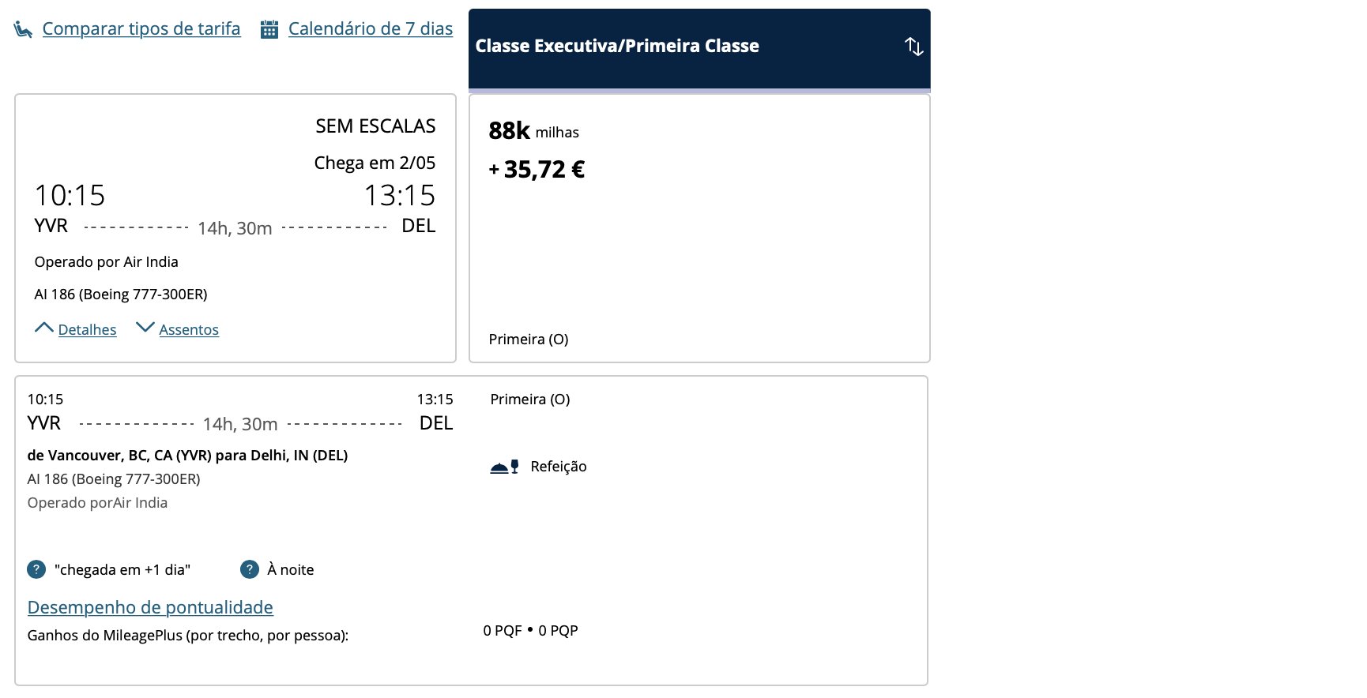Click the calendar icon for 7-day view
Viewport: 1367px width, 698px height.
(x=269, y=29)
